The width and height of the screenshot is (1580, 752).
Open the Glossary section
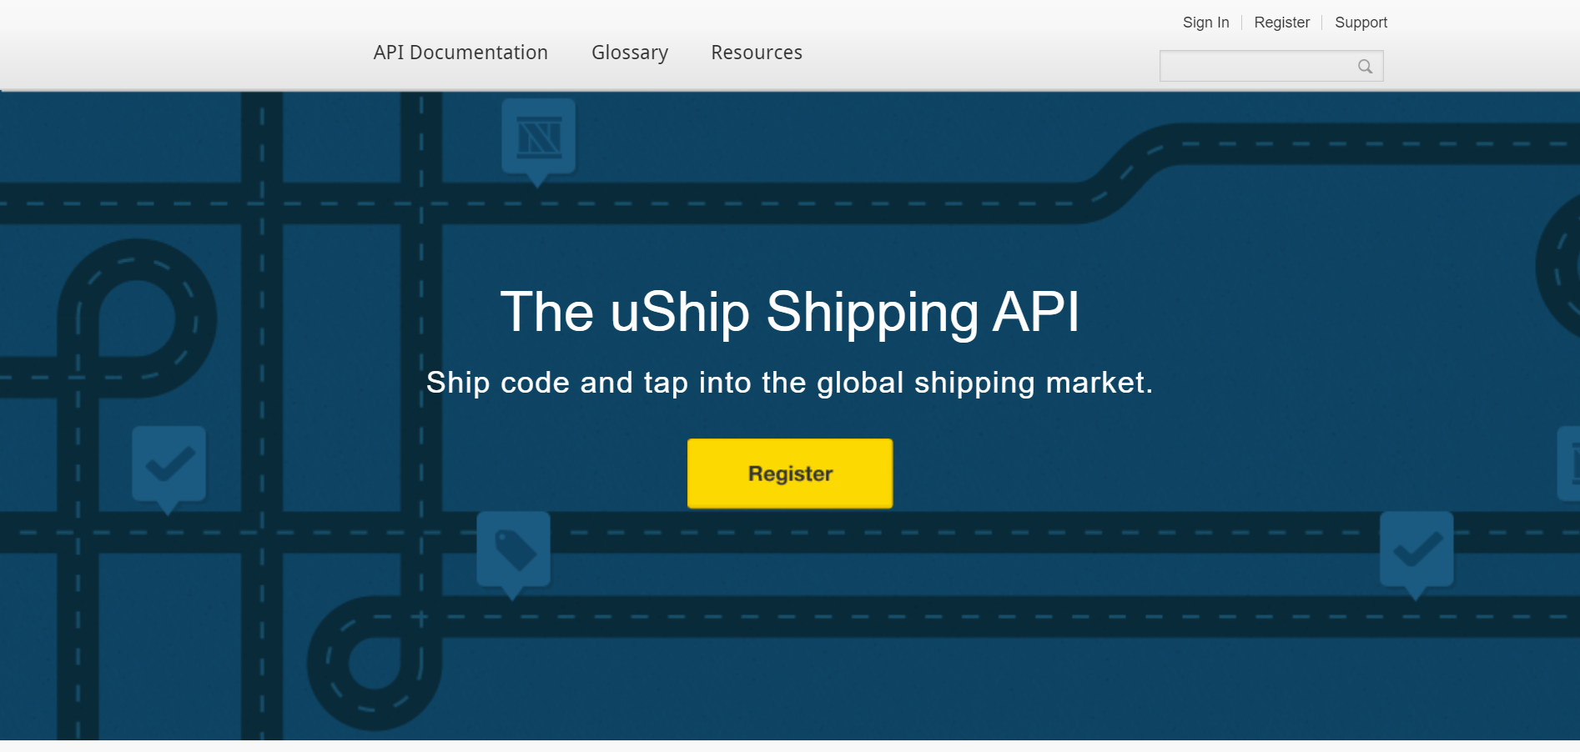click(x=630, y=52)
